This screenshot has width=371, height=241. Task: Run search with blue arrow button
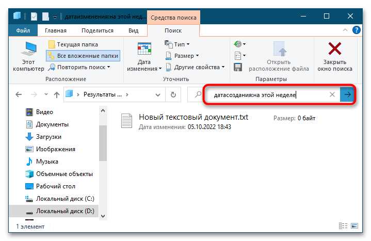347,94
